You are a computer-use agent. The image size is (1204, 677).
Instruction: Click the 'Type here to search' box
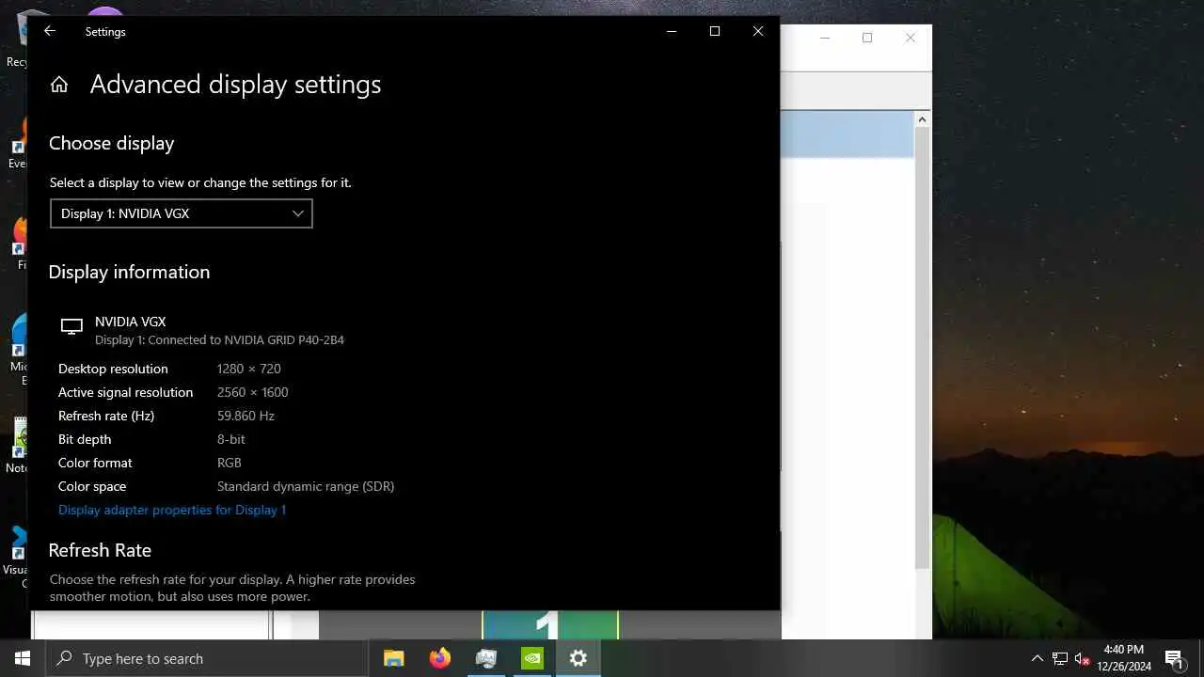point(207,658)
